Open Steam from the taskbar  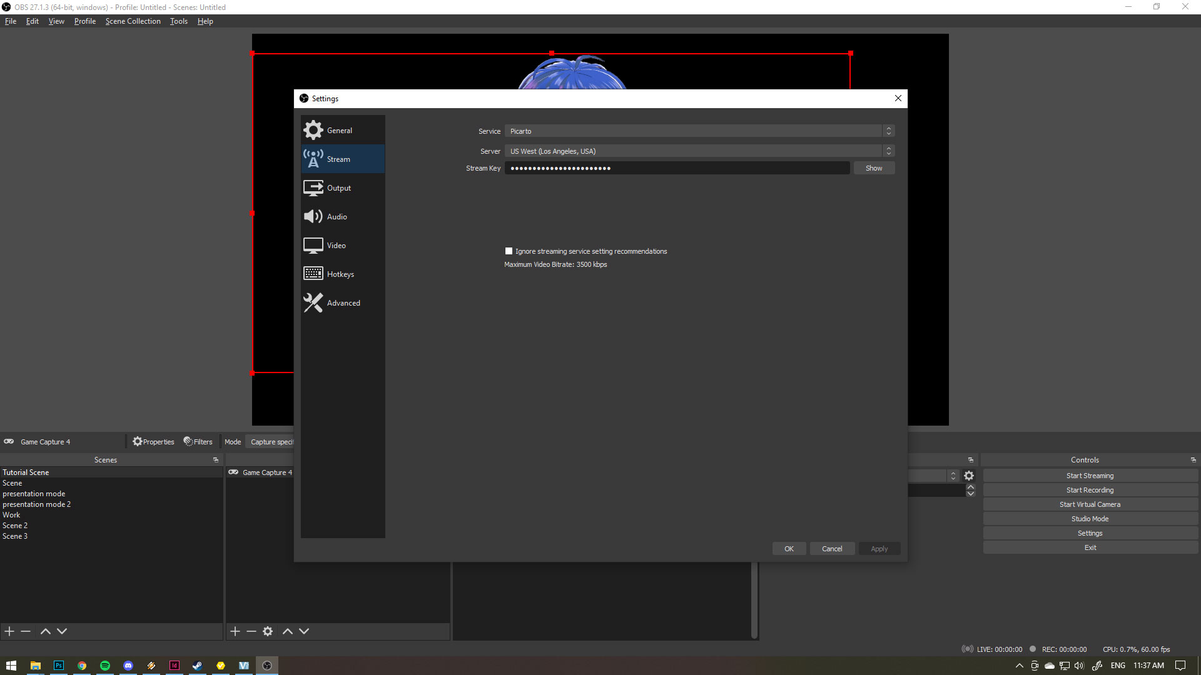click(x=197, y=666)
